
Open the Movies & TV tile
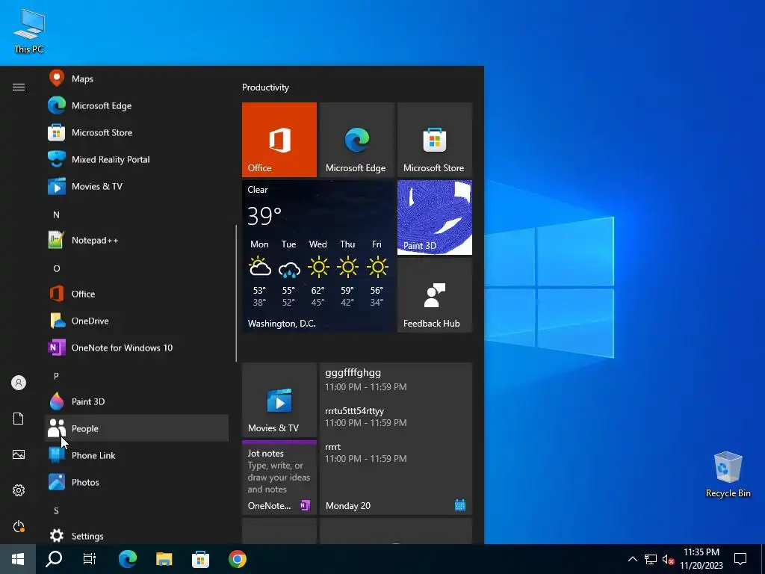pos(279,400)
